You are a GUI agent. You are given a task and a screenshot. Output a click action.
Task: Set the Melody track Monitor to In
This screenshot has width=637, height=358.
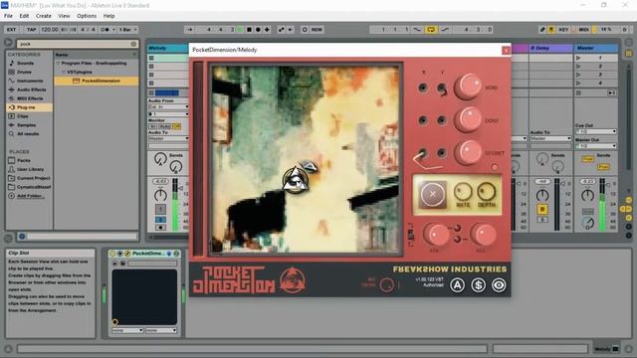pos(152,126)
